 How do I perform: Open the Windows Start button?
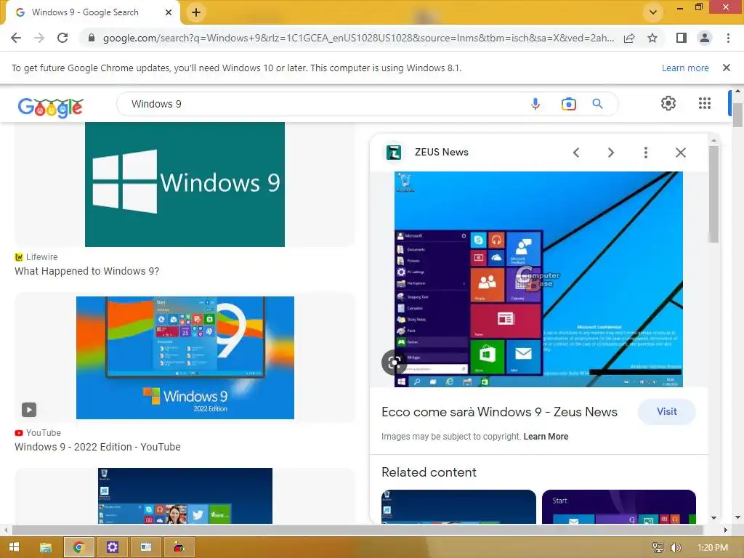pyautogui.click(x=15, y=547)
